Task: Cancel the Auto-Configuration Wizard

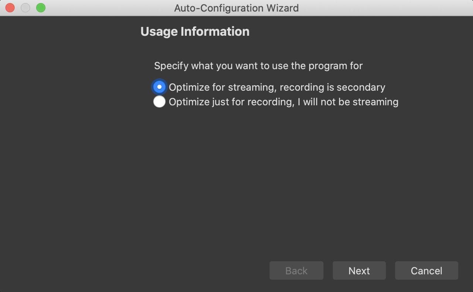Action: click(426, 271)
